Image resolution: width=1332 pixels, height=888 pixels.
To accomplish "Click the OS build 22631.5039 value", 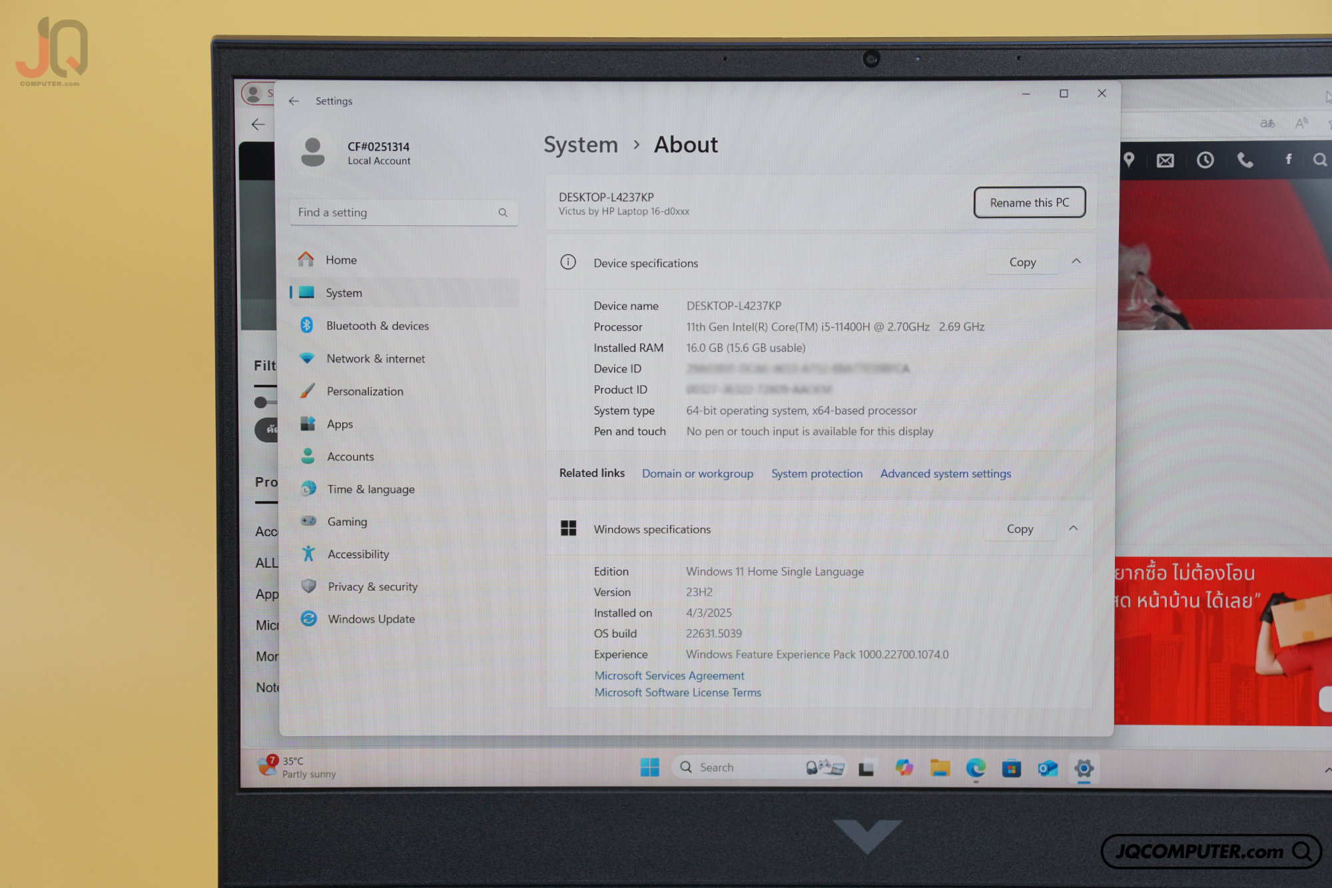I will coord(714,634).
